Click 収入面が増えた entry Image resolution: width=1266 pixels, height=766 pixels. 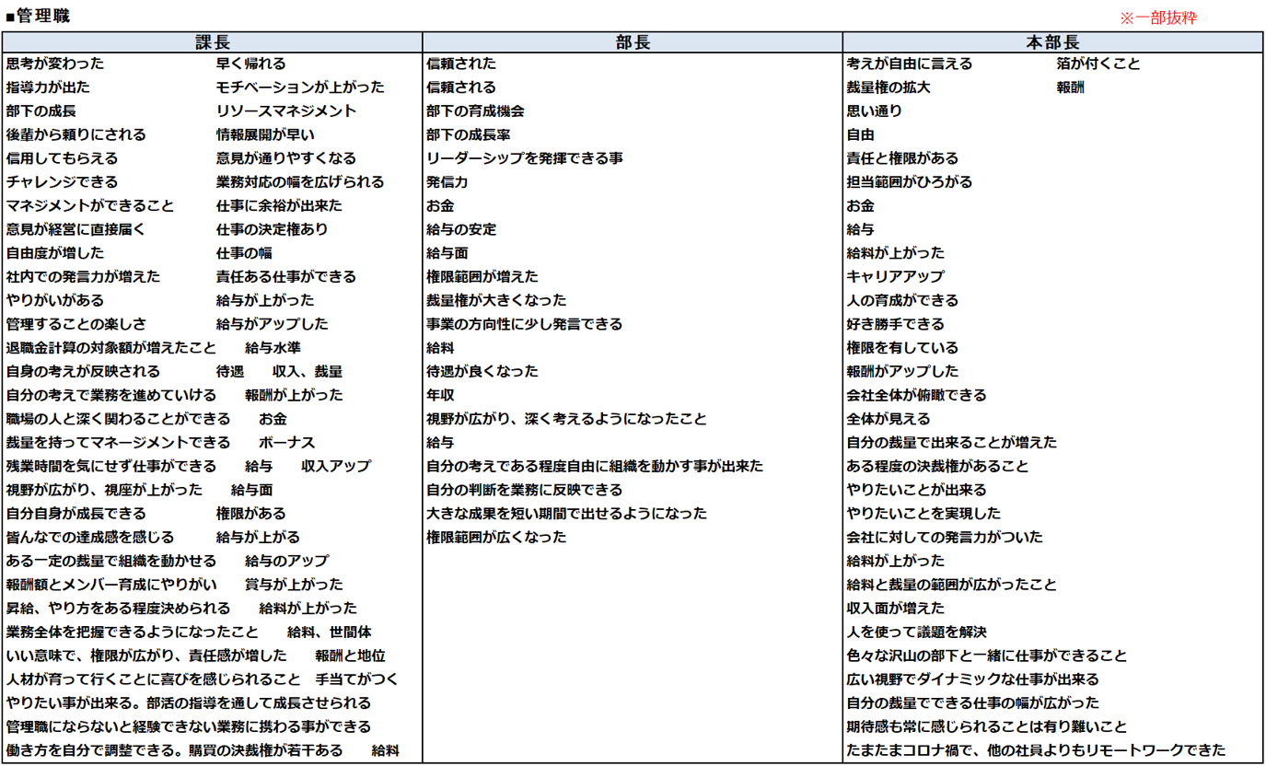click(896, 609)
